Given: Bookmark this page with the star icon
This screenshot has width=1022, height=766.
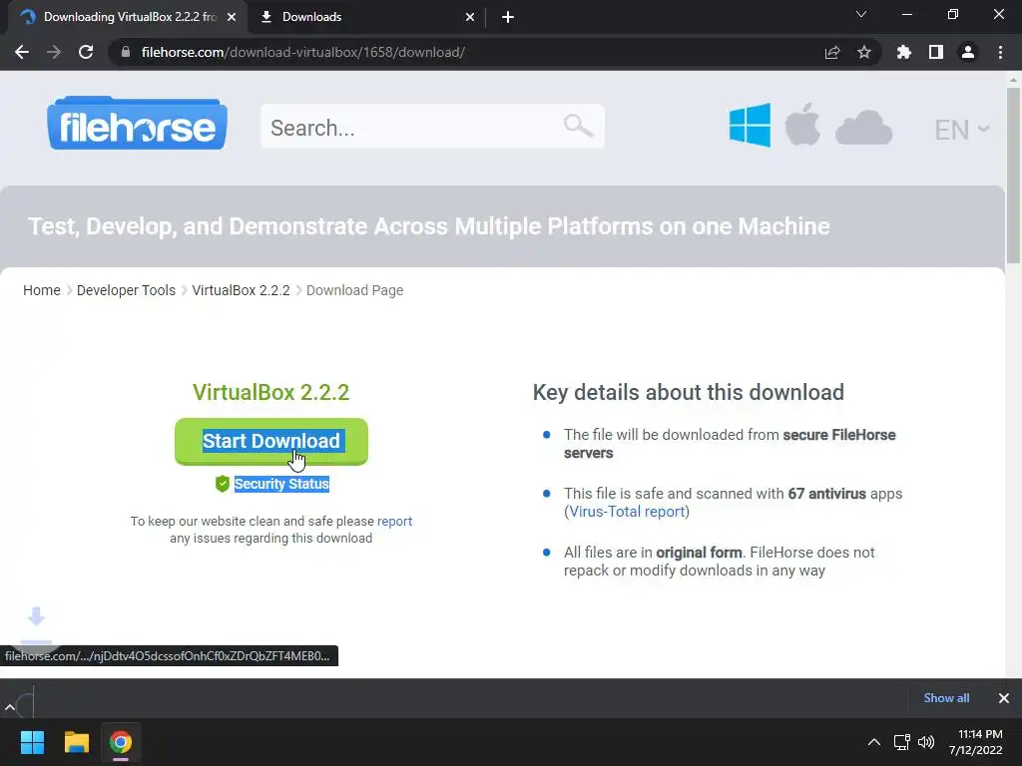Looking at the screenshot, I should (864, 52).
